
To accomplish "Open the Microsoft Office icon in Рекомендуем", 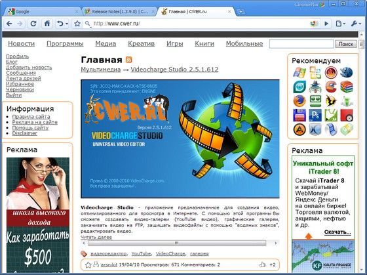I will click(315, 72).
